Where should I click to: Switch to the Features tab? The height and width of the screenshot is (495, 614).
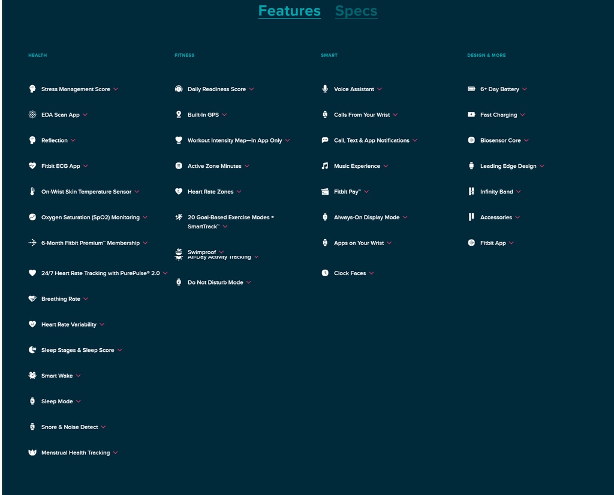290,11
